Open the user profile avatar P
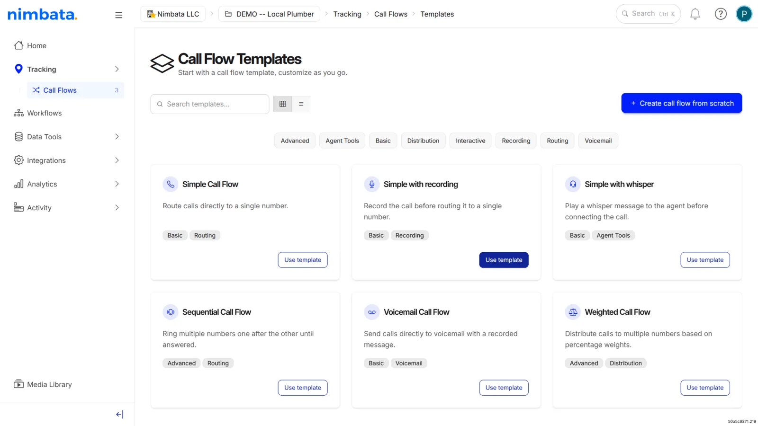The height and width of the screenshot is (426, 758). tap(744, 14)
